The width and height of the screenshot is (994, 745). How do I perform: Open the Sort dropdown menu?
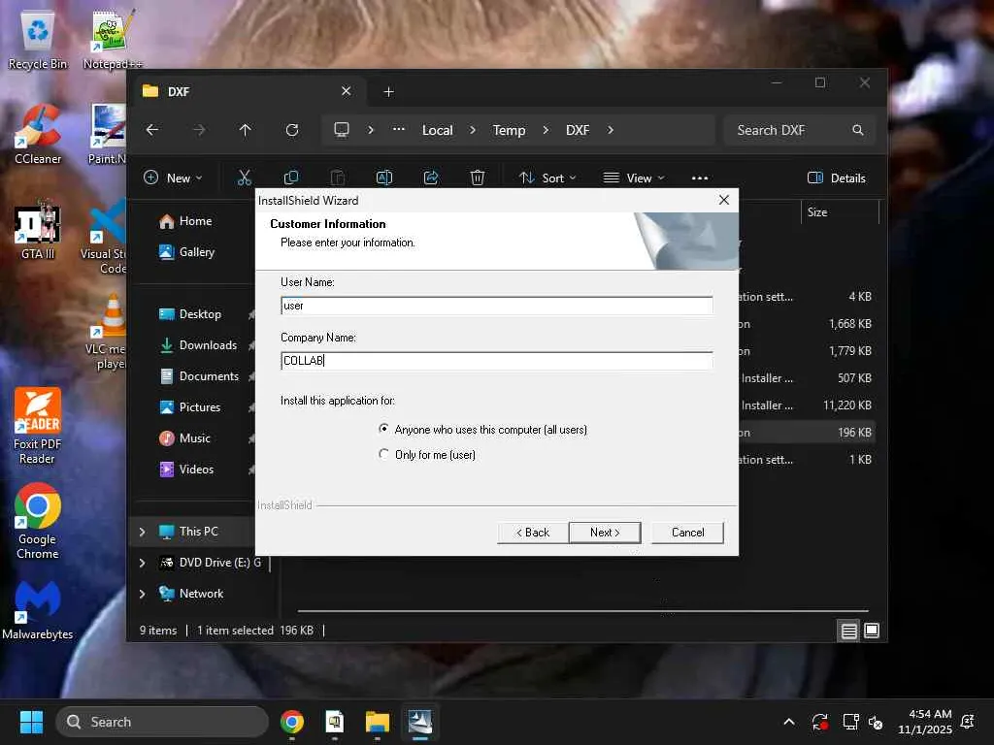click(547, 178)
